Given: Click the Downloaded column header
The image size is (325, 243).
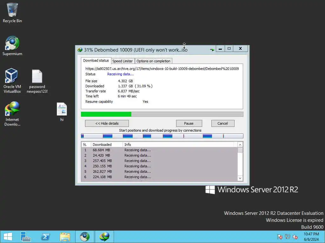Looking at the screenshot, I should (107, 144).
